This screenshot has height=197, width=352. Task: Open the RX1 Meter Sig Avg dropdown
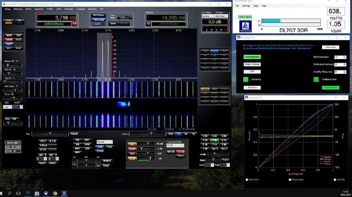[208, 16]
